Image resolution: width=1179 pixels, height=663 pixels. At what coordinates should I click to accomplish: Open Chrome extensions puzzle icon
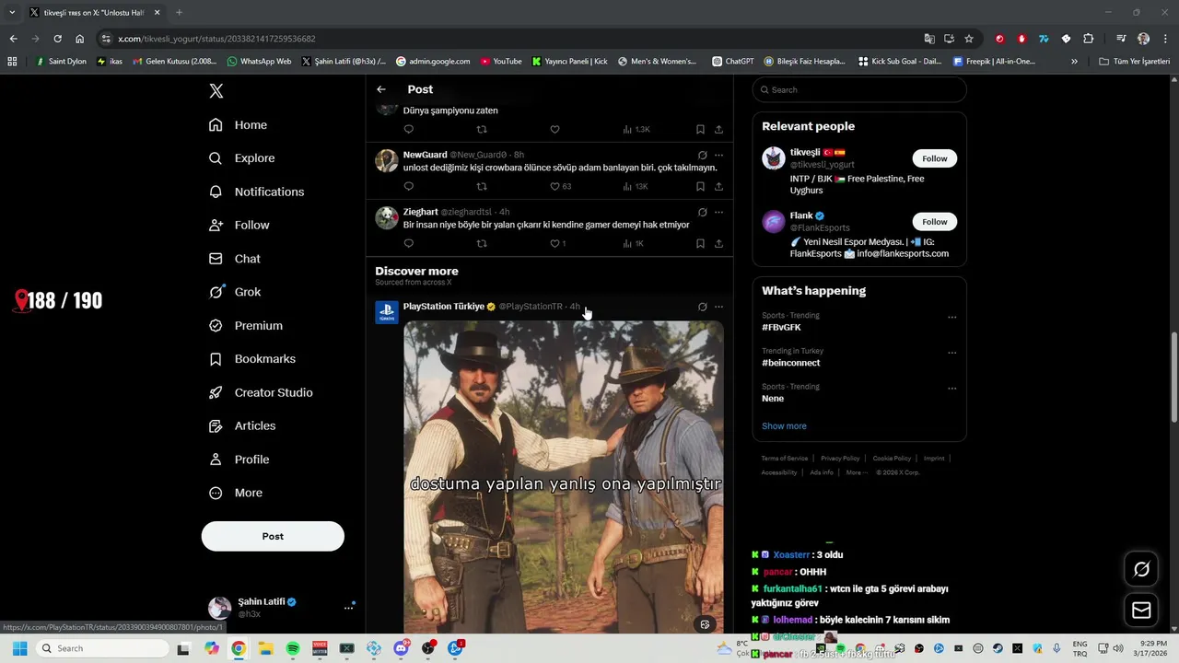(x=1088, y=39)
